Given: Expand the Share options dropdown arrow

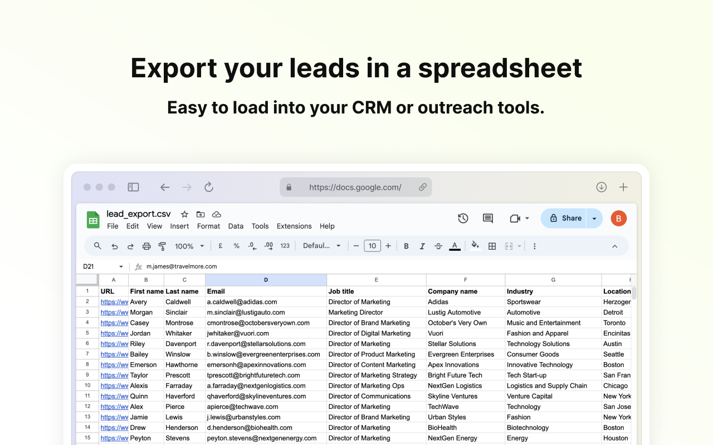Looking at the screenshot, I should (x=594, y=219).
